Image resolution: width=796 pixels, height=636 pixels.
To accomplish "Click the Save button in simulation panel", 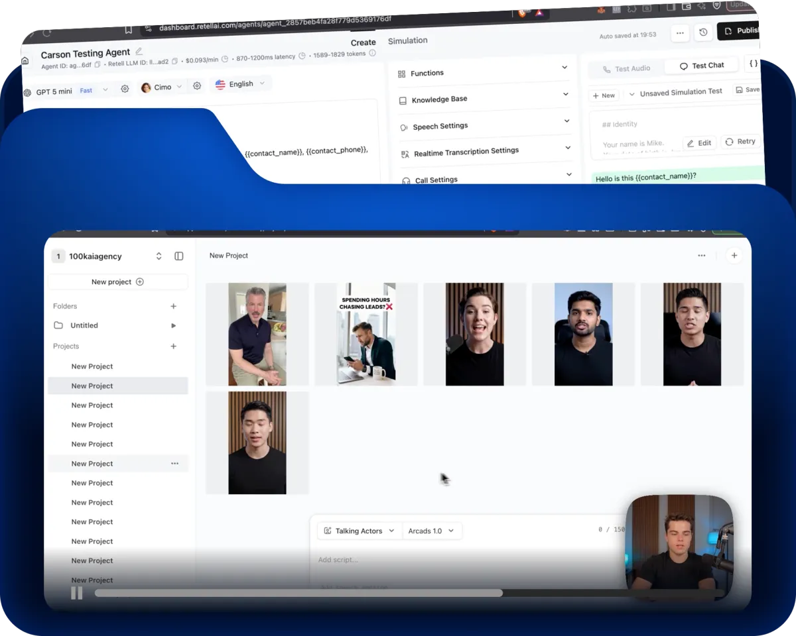I will [747, 90].
